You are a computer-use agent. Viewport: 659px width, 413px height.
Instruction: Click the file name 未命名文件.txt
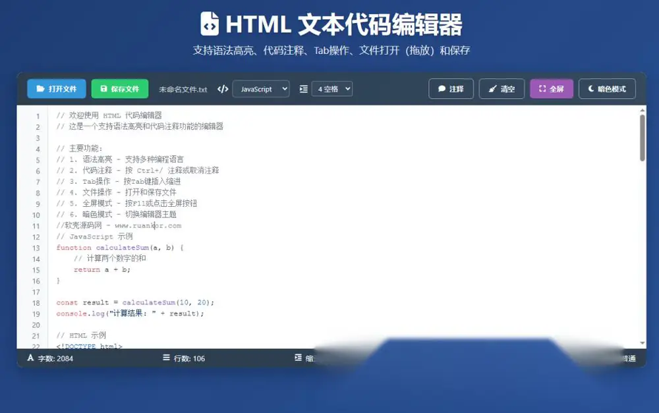(183, 90)
